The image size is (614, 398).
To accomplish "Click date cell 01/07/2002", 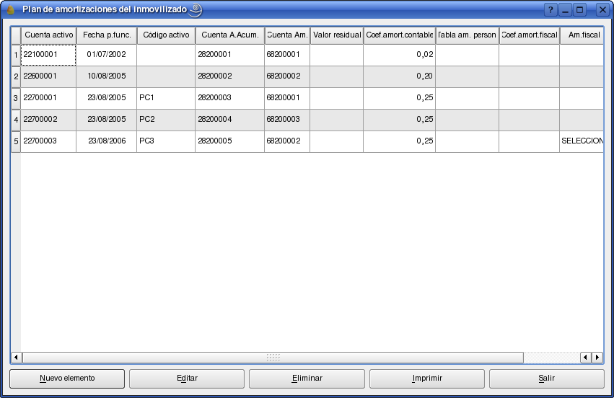I will pyautogui.click(x=107, y=55).
